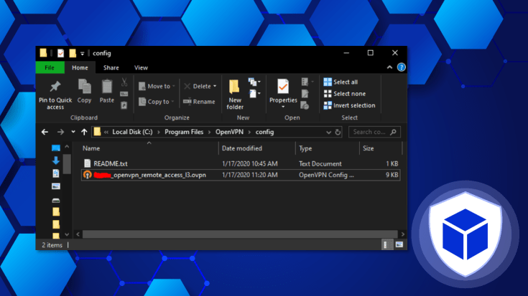Click OpenVPN breadcrumb

click(229, 132)
